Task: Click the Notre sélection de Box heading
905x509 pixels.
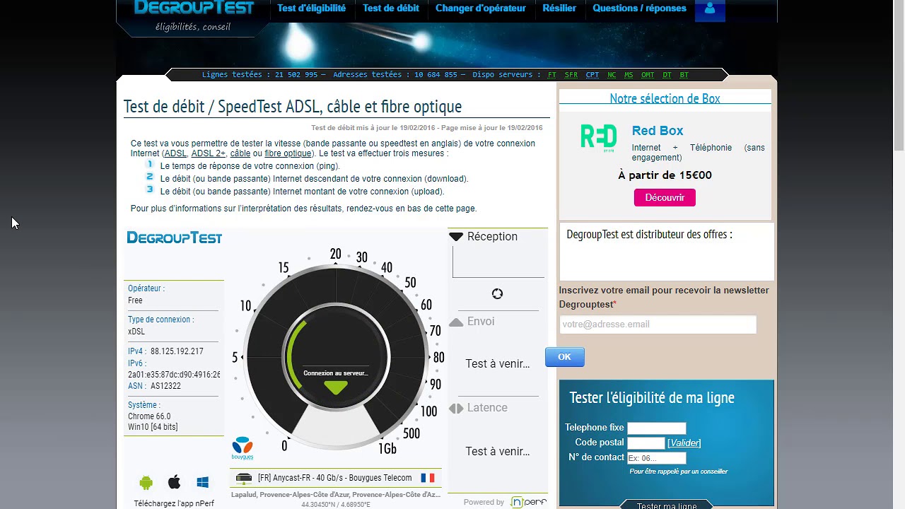Action: point(665,99)
